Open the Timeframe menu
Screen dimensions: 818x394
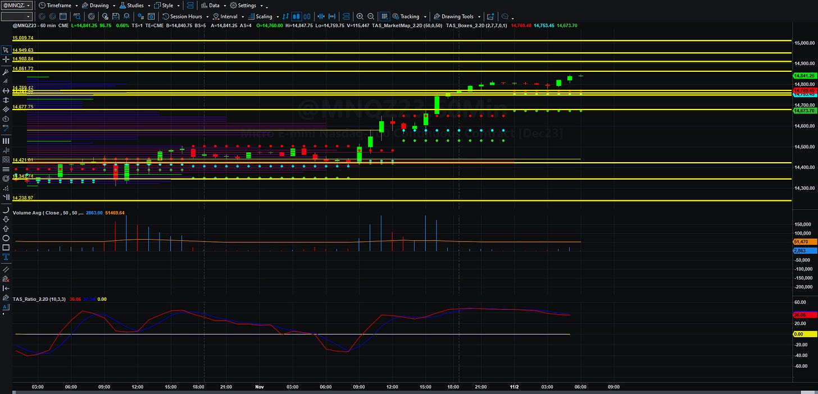(x=58, y=5)
